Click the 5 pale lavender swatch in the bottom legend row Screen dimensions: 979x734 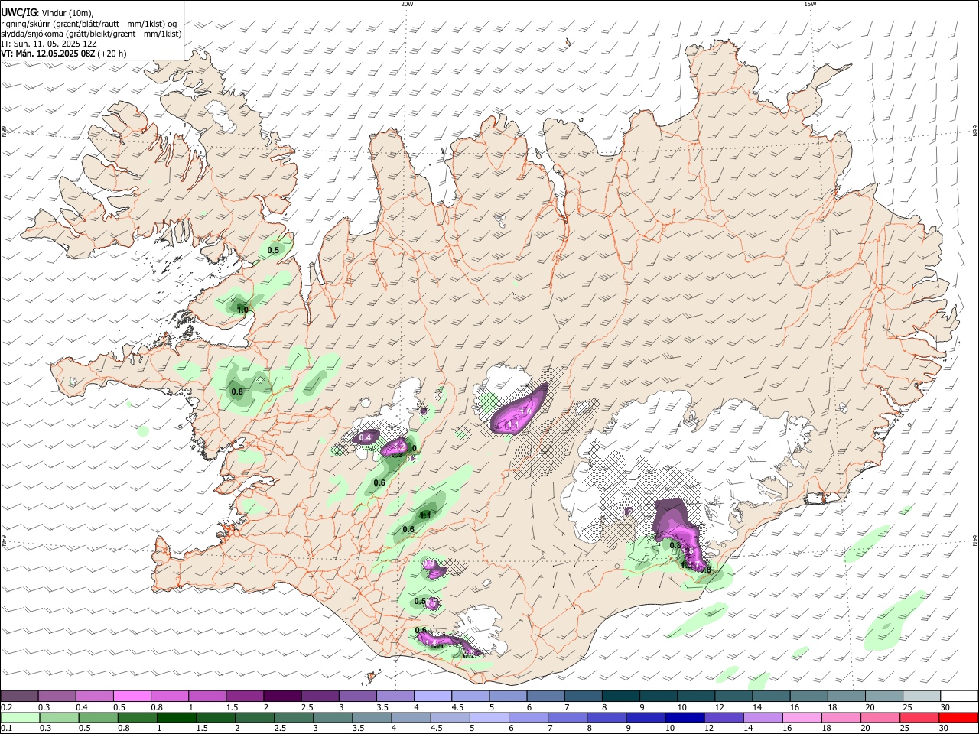click(489, 717)
